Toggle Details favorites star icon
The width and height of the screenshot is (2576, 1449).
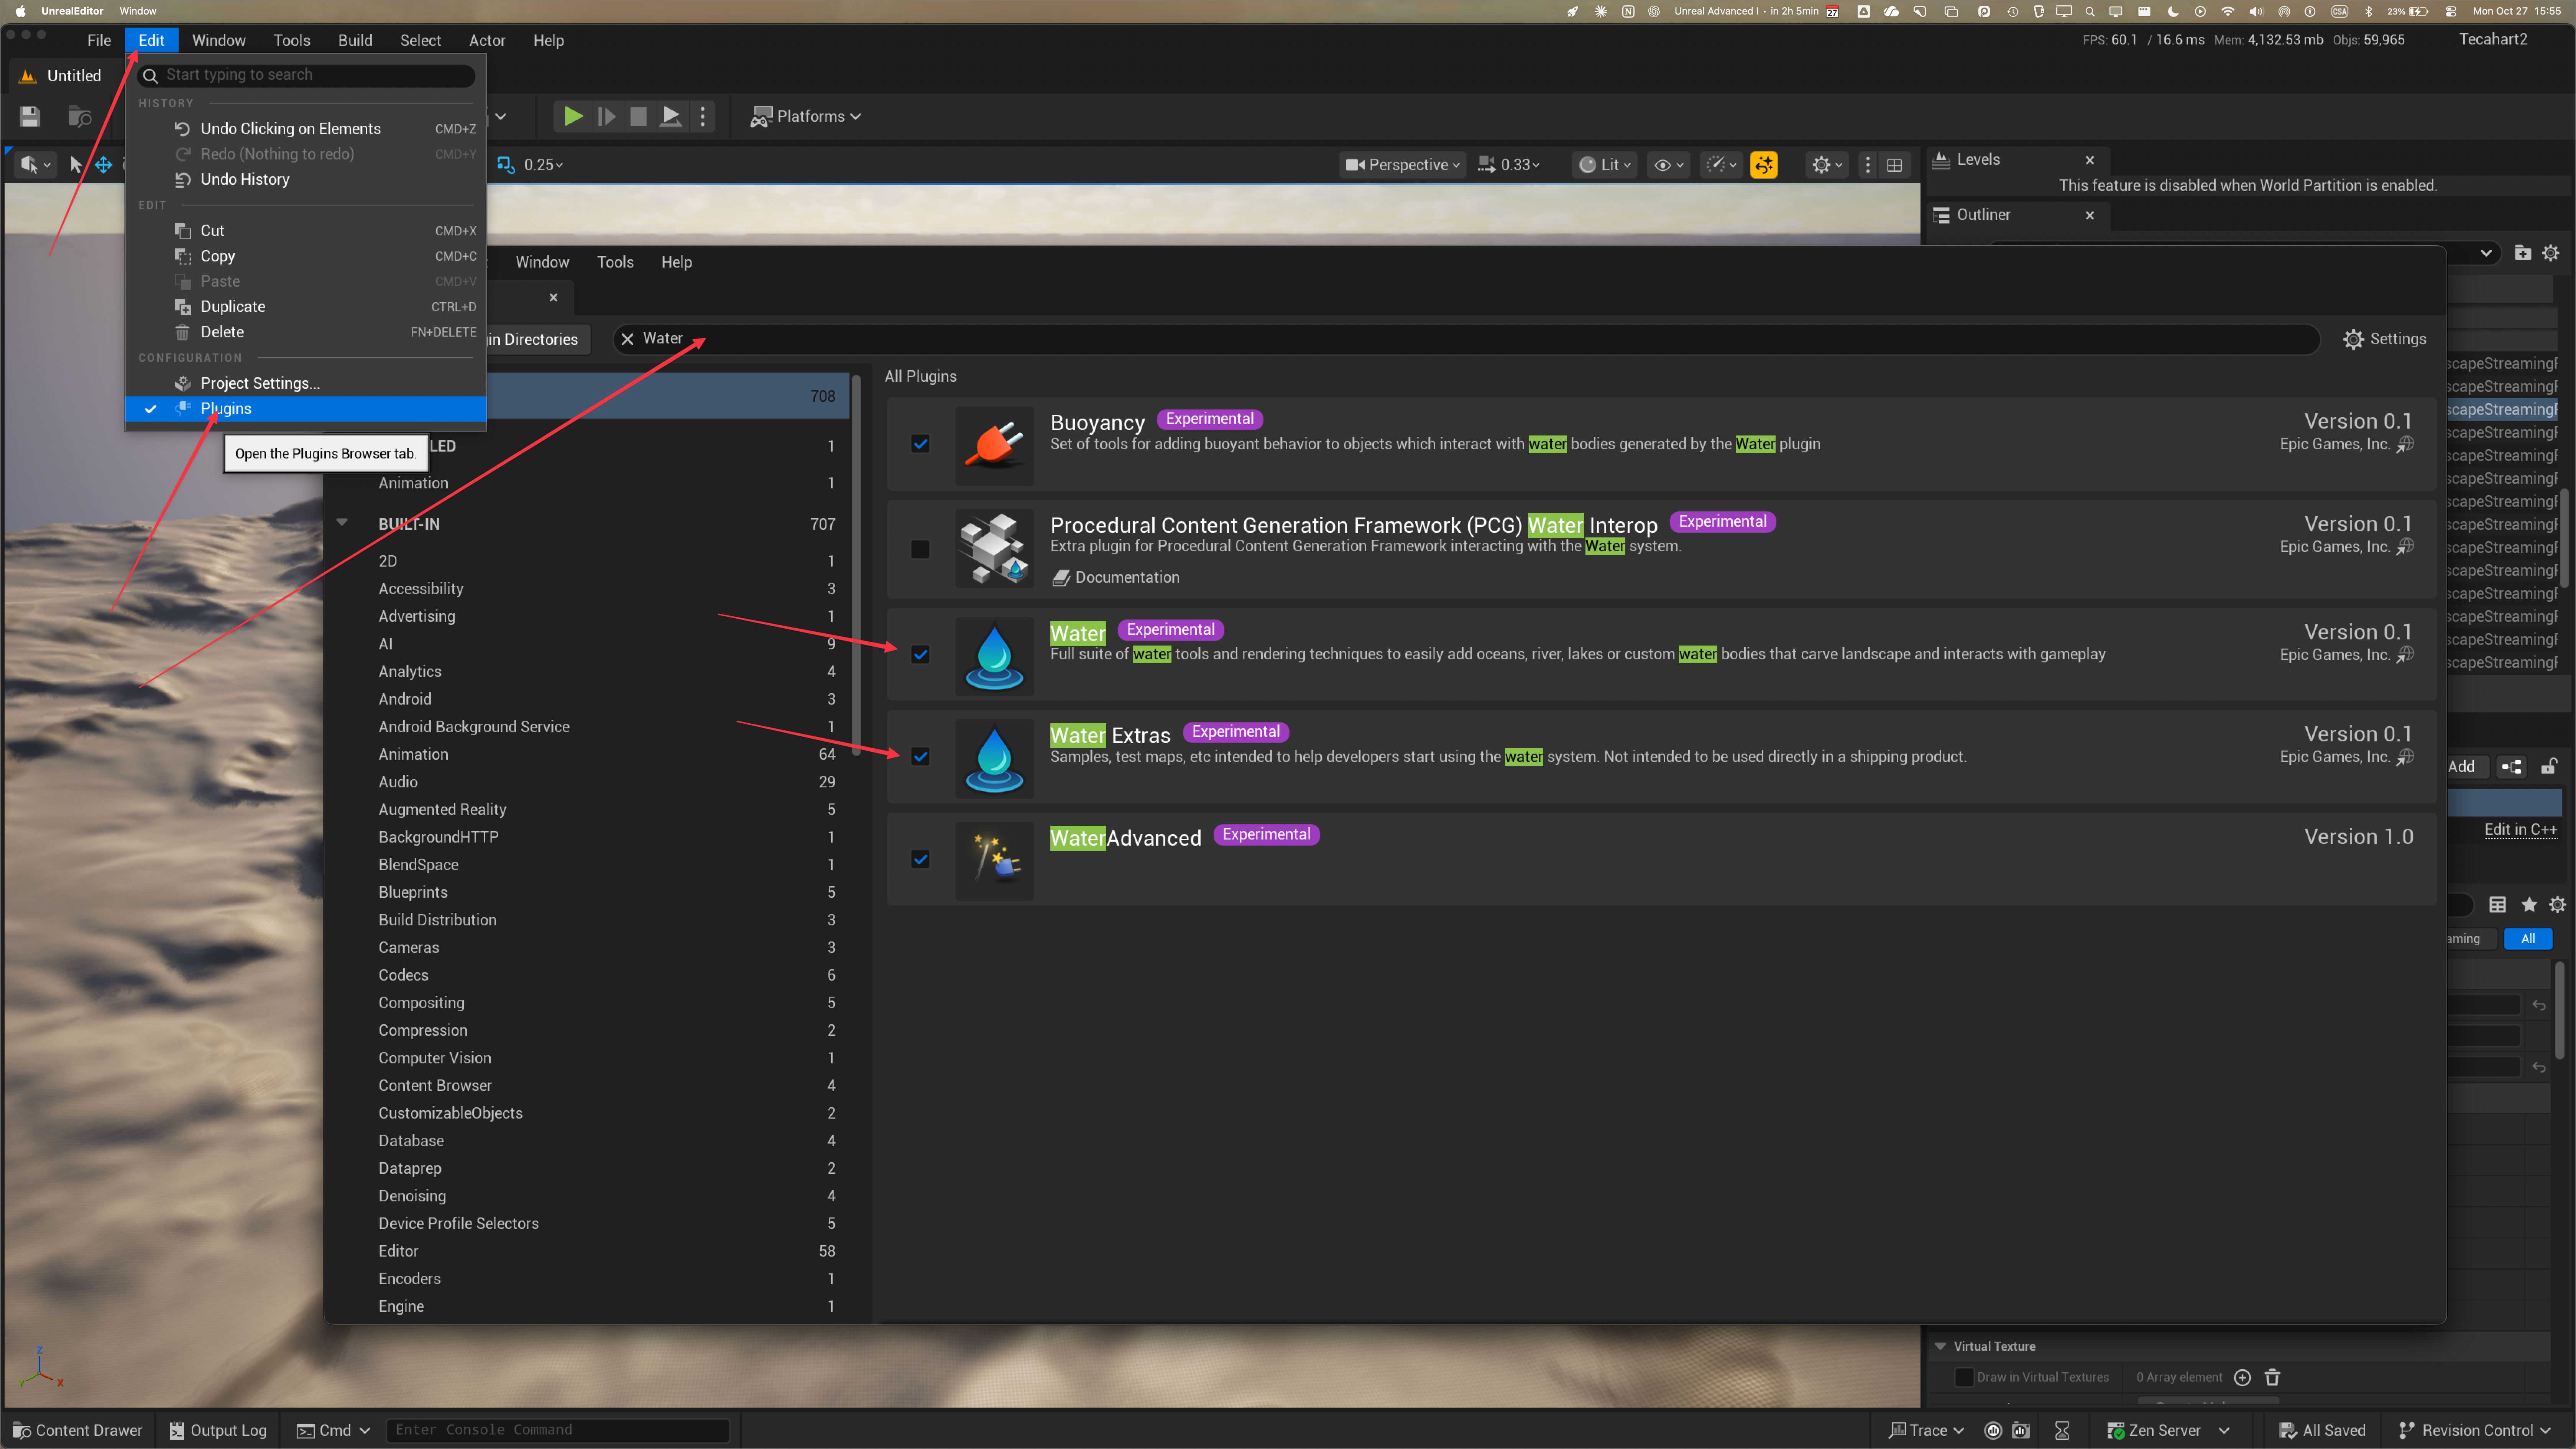click(2528, 905)
